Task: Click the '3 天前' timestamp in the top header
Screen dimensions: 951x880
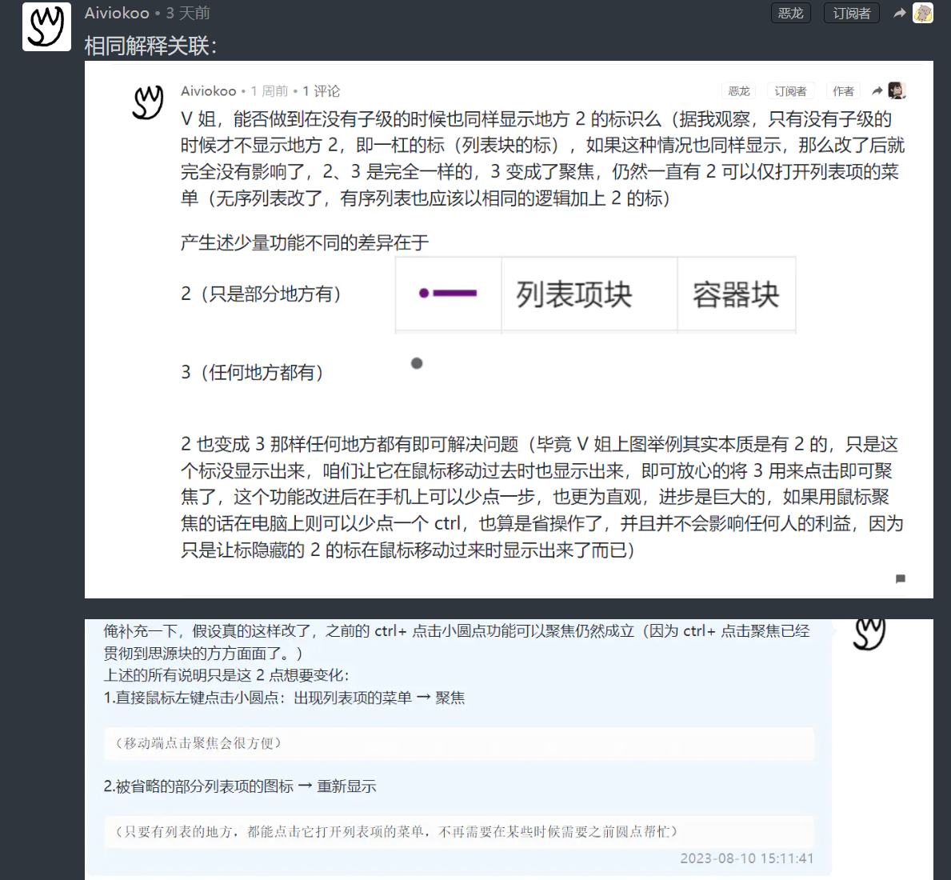Action: pyautogui.click(x=188, y=13)
